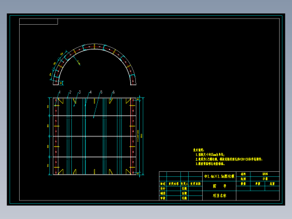Click part callout number 3
The image size is (292, 219).
[80, 92]
